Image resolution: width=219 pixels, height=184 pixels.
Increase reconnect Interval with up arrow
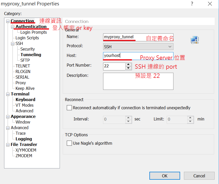pos(128,118)
